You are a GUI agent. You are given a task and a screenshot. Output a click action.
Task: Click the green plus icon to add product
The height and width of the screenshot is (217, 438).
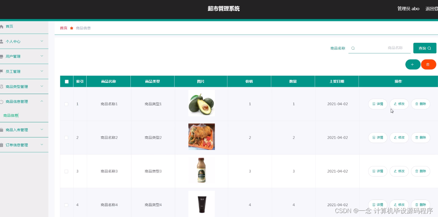[x=413, y=64]
